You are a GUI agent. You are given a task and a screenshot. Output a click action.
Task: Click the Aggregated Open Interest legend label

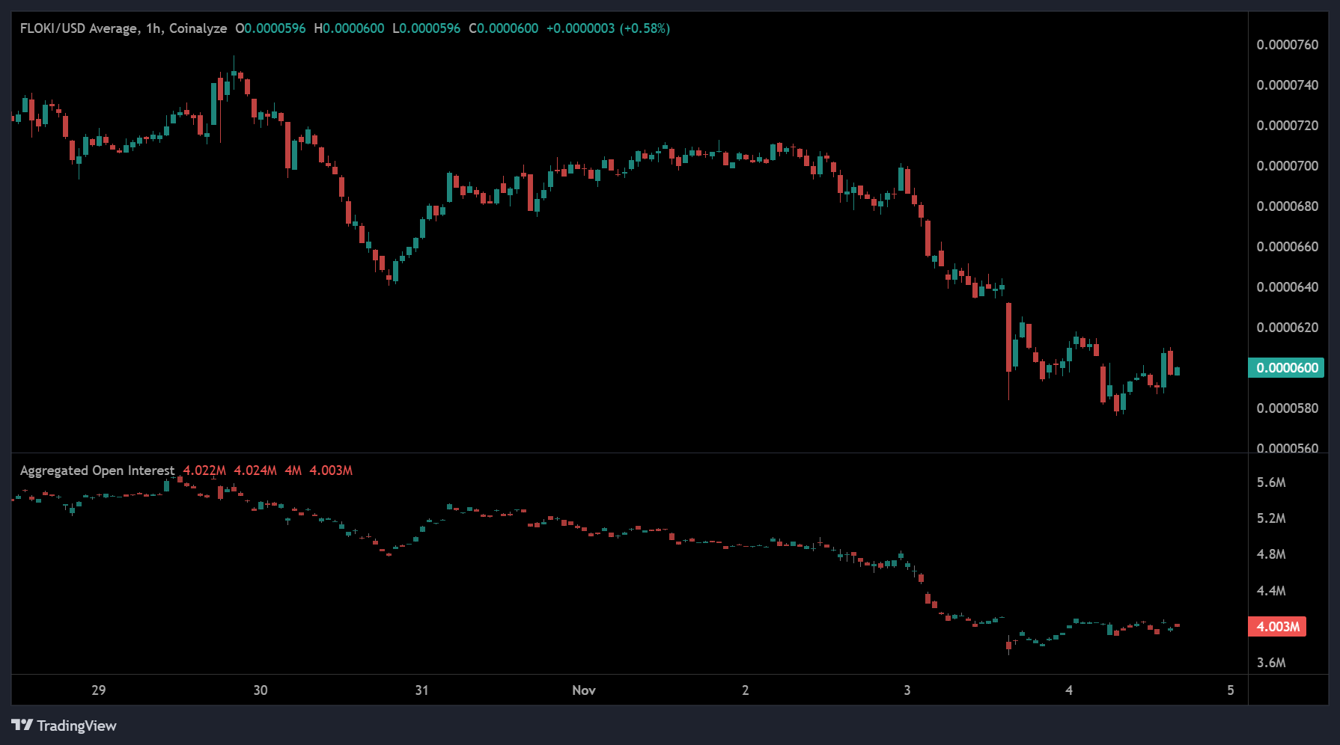pyautogui.click(x=97, y=470)
